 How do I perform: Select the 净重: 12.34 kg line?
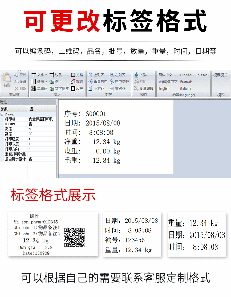(92, 142)
